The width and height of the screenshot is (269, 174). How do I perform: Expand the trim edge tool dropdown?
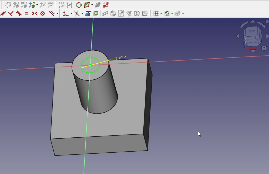pos(82,13)
